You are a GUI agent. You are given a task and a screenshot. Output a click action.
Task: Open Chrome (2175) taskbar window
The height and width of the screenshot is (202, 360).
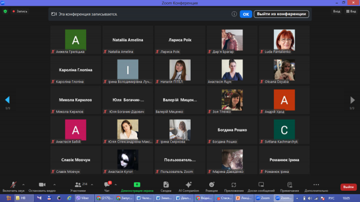pos(105,198)
